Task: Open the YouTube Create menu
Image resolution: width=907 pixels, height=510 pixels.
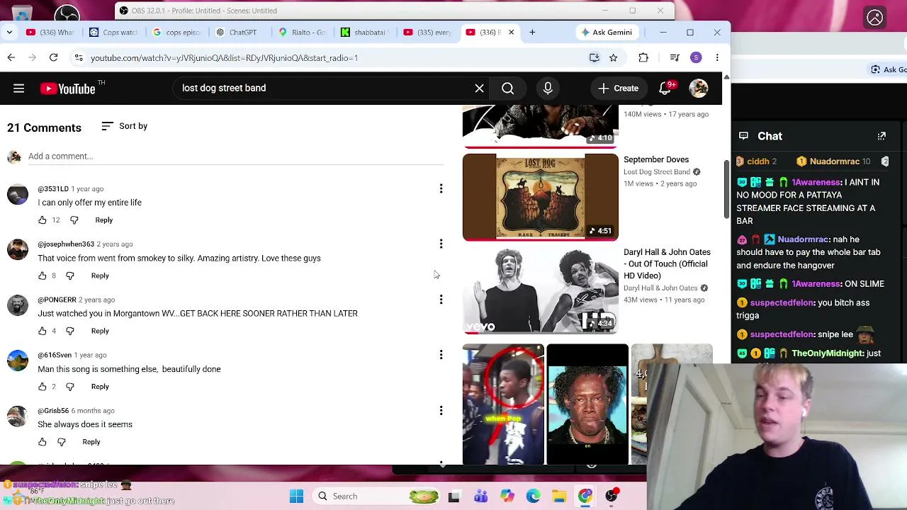Action: (x=619, y=89)
